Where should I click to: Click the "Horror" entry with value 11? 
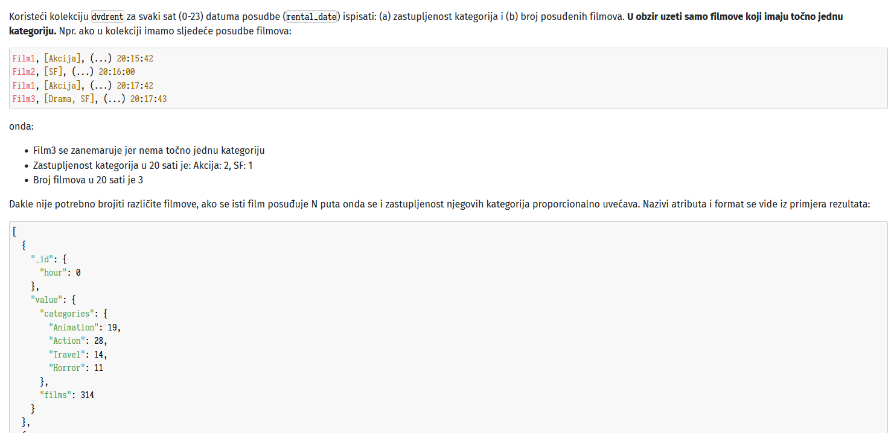76,368
